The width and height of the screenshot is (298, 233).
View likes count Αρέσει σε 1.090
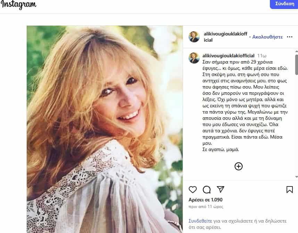coord(206,200)
